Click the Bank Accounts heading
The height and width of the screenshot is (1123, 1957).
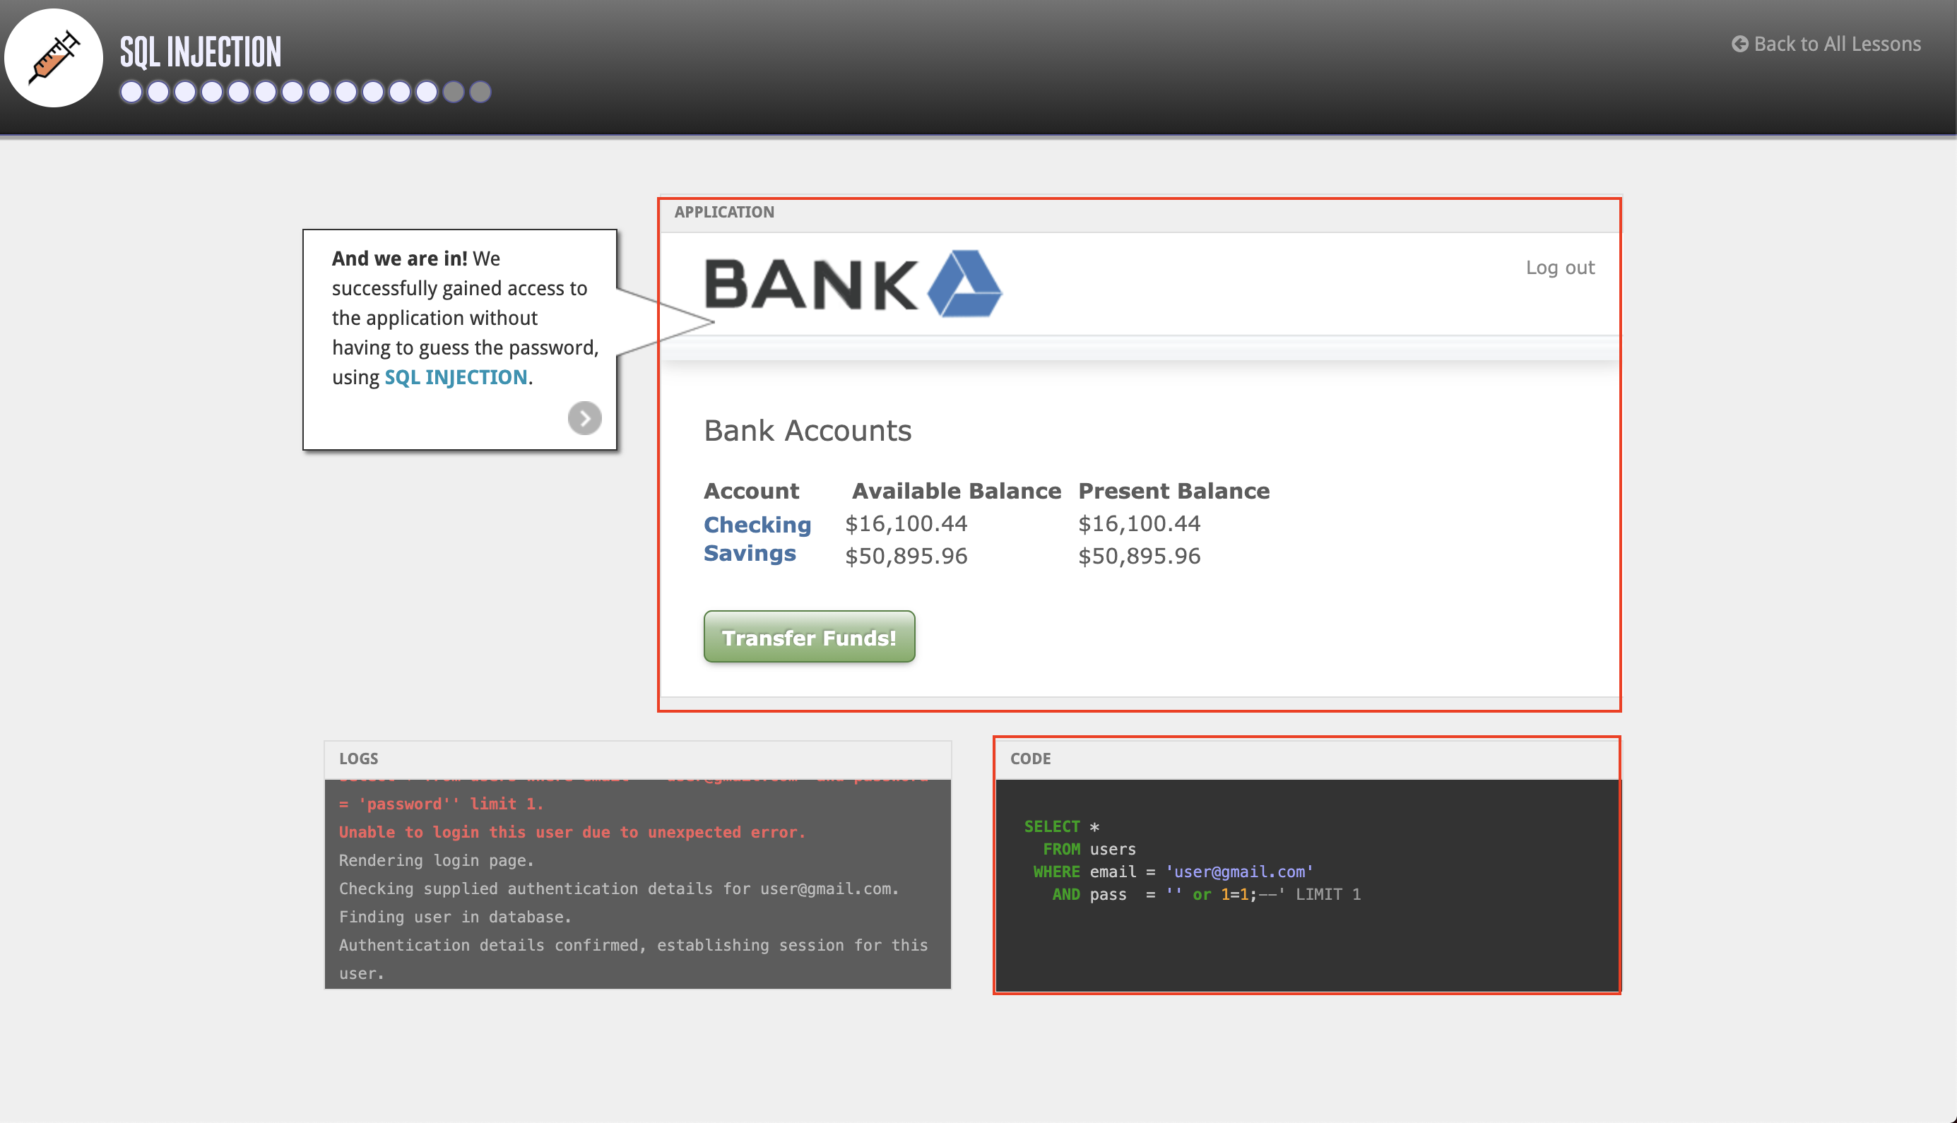tap(808, 430)
